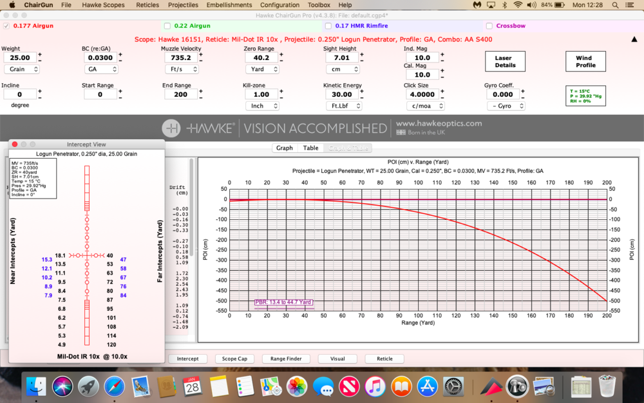Click the Zero Range input field
This screenshot has width=644, height=403.
click(x=261, y=57)
